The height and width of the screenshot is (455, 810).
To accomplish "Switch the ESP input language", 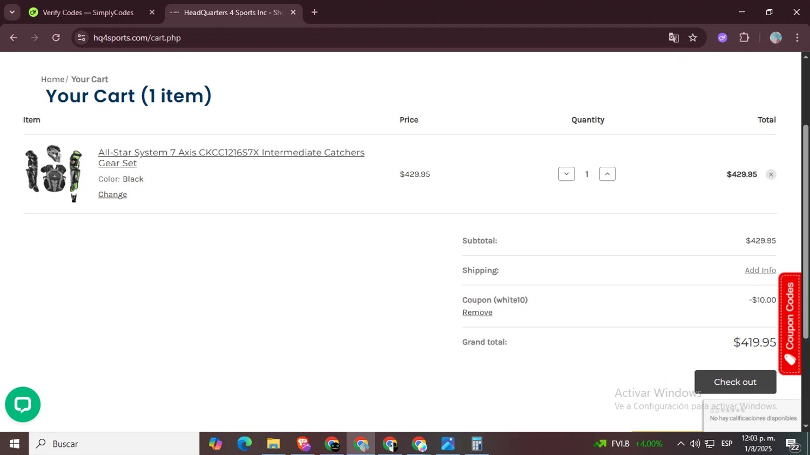I will tap(727, 444).
